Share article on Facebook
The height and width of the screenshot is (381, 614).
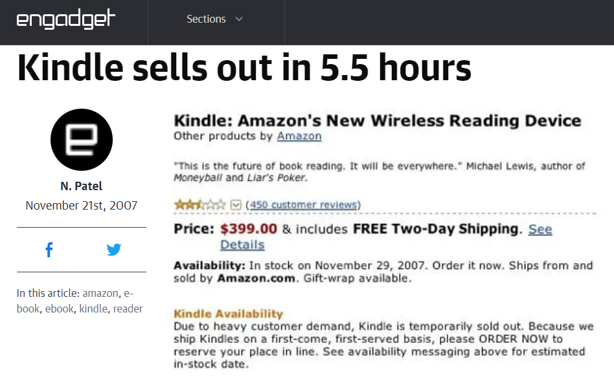pos(49,250)
